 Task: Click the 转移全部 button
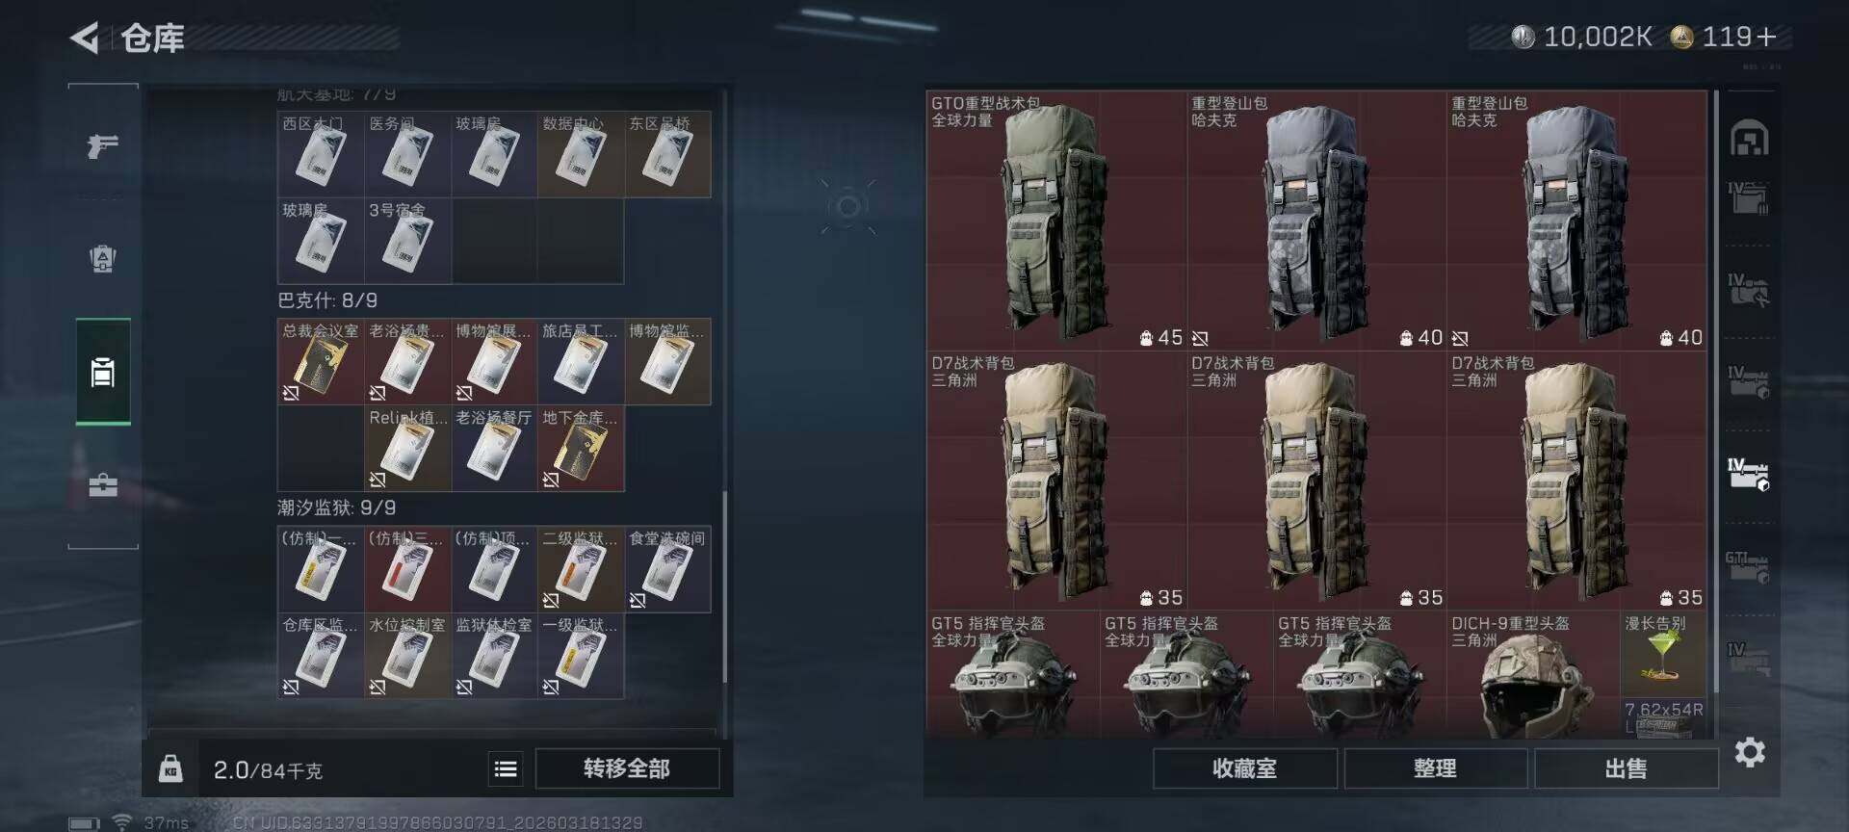pos(627,768)
